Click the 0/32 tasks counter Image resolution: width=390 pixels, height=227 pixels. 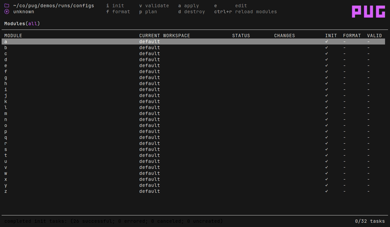pos(370,221)
